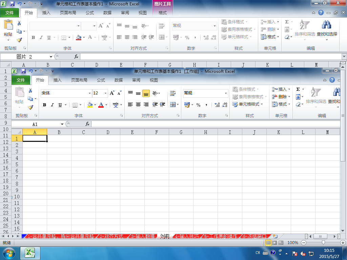Toggle Underline in the main ribbon font group
Image resolution: width=347 pixels, height=260 pixels.
[x=49, y=37]
